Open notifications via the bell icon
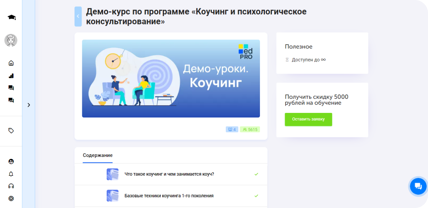 11,173
